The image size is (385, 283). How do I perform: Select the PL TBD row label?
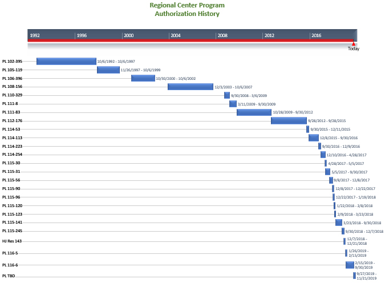(x=9, y=276)
